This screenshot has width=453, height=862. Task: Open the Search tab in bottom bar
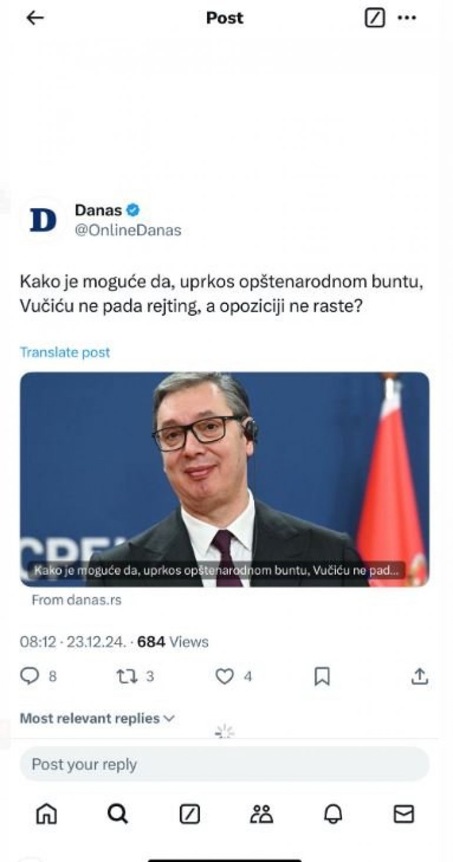click(x=118, y=814)
